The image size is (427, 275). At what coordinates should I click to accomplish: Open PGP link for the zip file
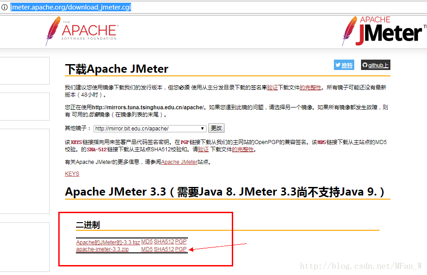(x=181, y=249)
